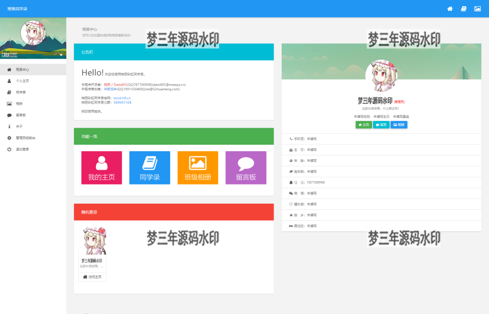Click the info icon beside 关于
The width and height of the screenshot is (489, 314).
[9, 126]
